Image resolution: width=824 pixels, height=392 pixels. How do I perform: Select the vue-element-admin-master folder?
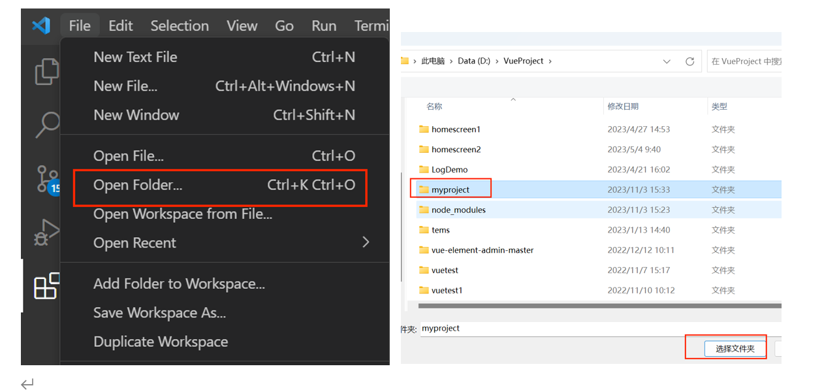482,250
